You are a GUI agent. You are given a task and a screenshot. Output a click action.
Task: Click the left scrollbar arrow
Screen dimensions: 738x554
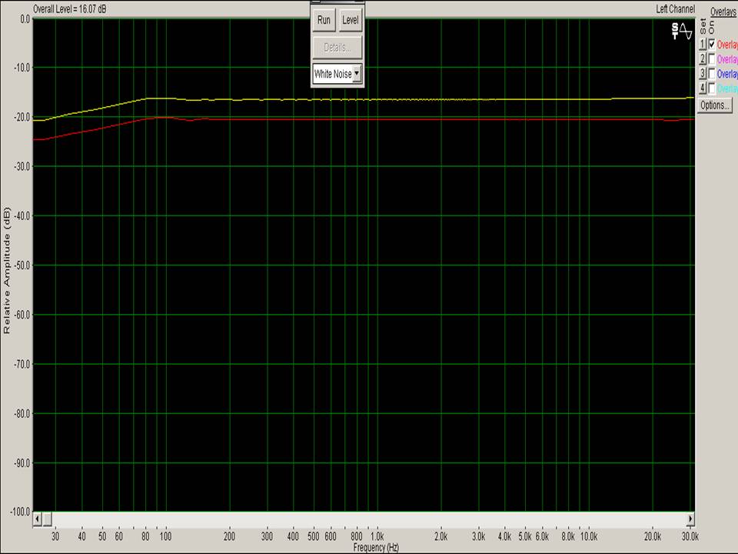pyautogui.click(x=36, y=519)
